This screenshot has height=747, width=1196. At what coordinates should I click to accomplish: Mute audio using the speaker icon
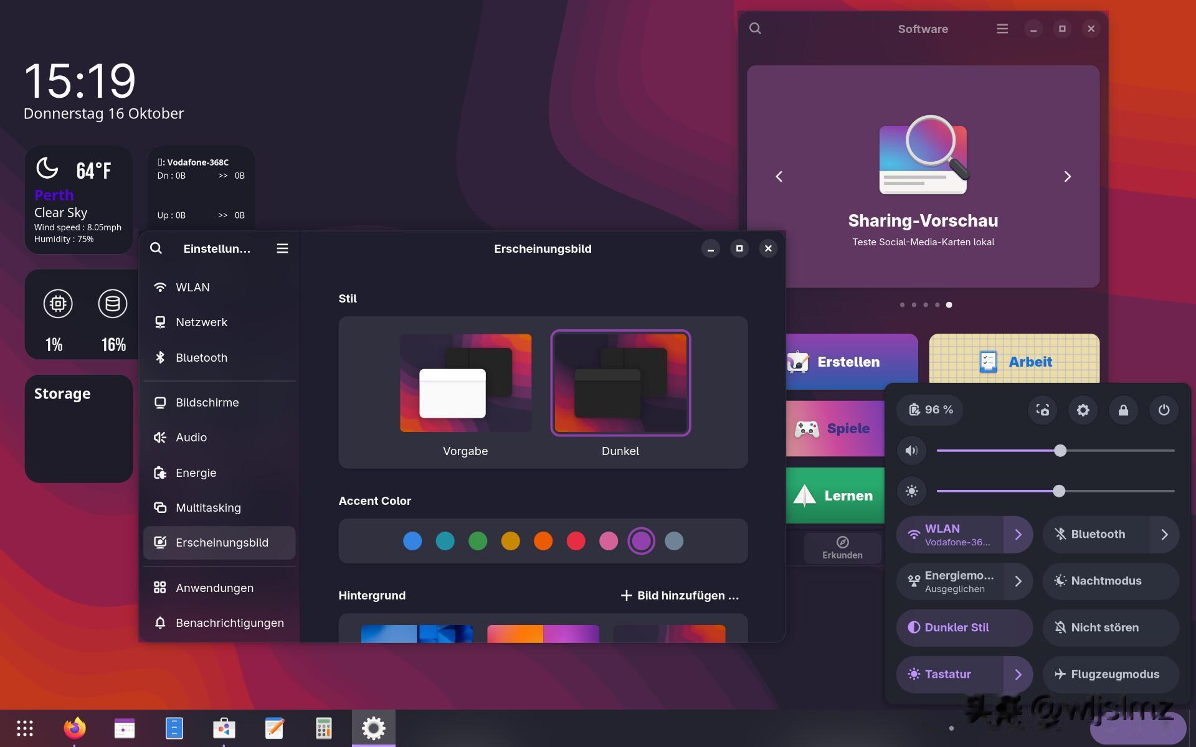pos(911,451)
